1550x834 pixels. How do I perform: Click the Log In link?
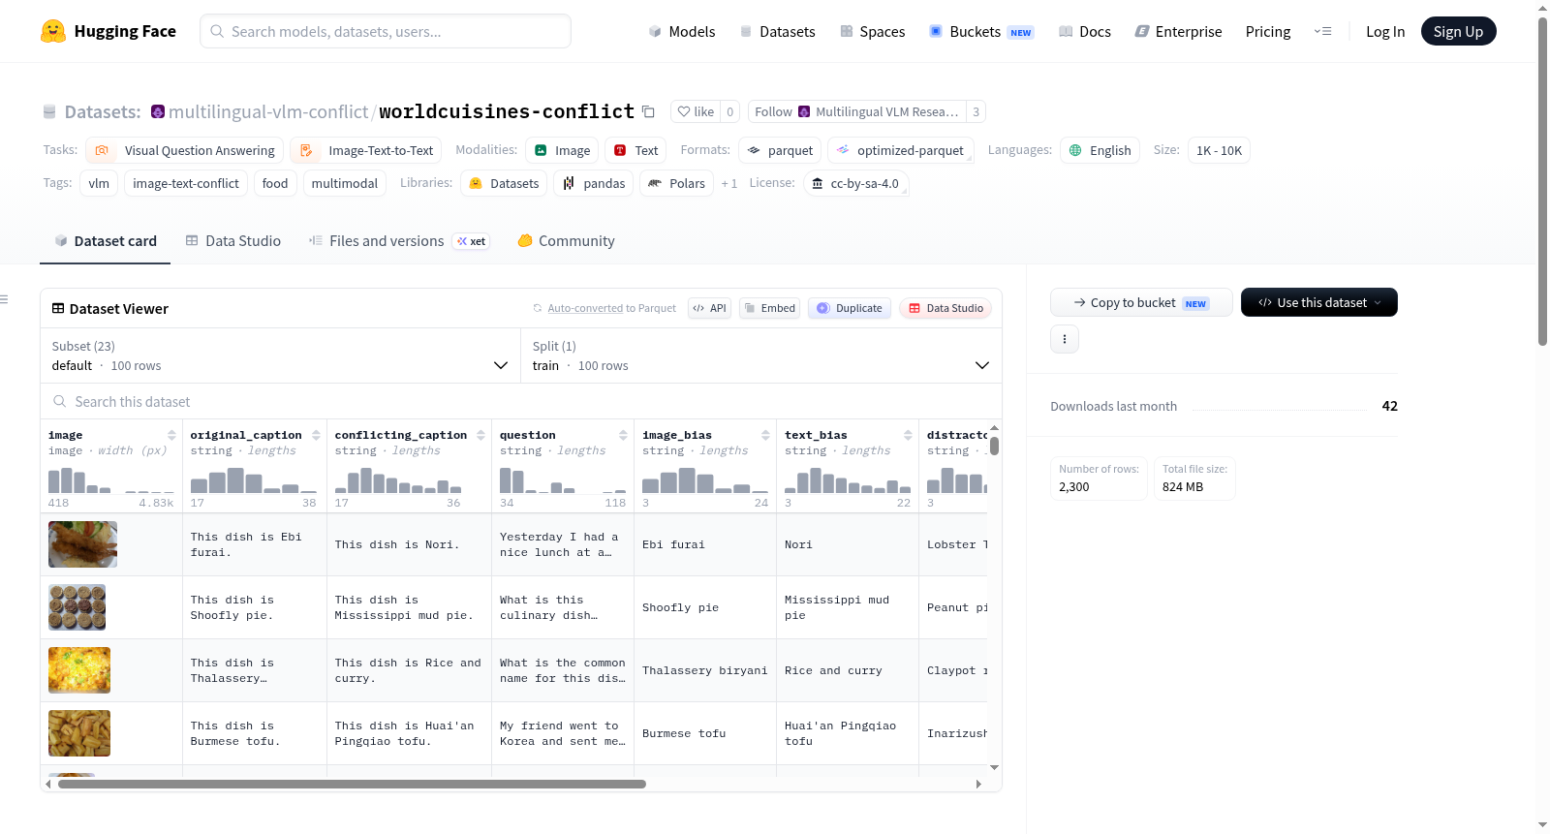click(x=1384, y=31)
